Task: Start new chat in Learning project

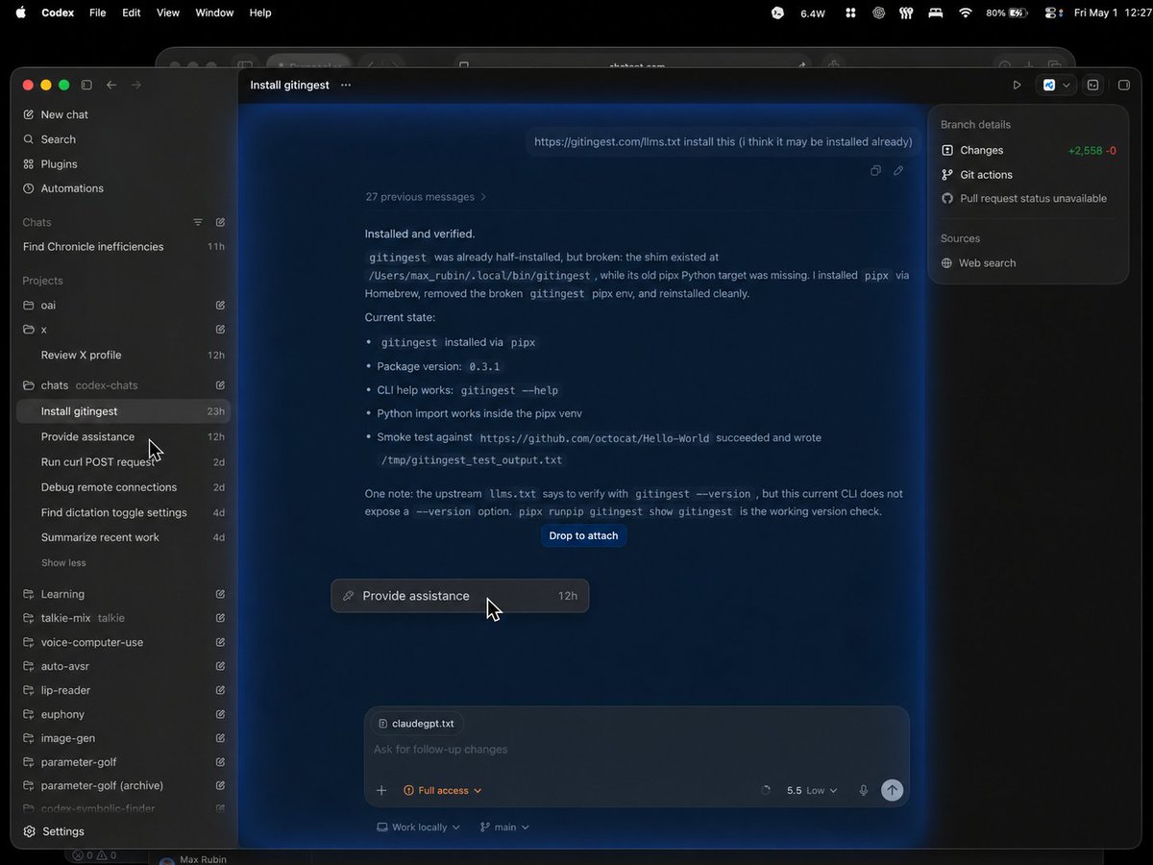Action: tap(220, 594)
